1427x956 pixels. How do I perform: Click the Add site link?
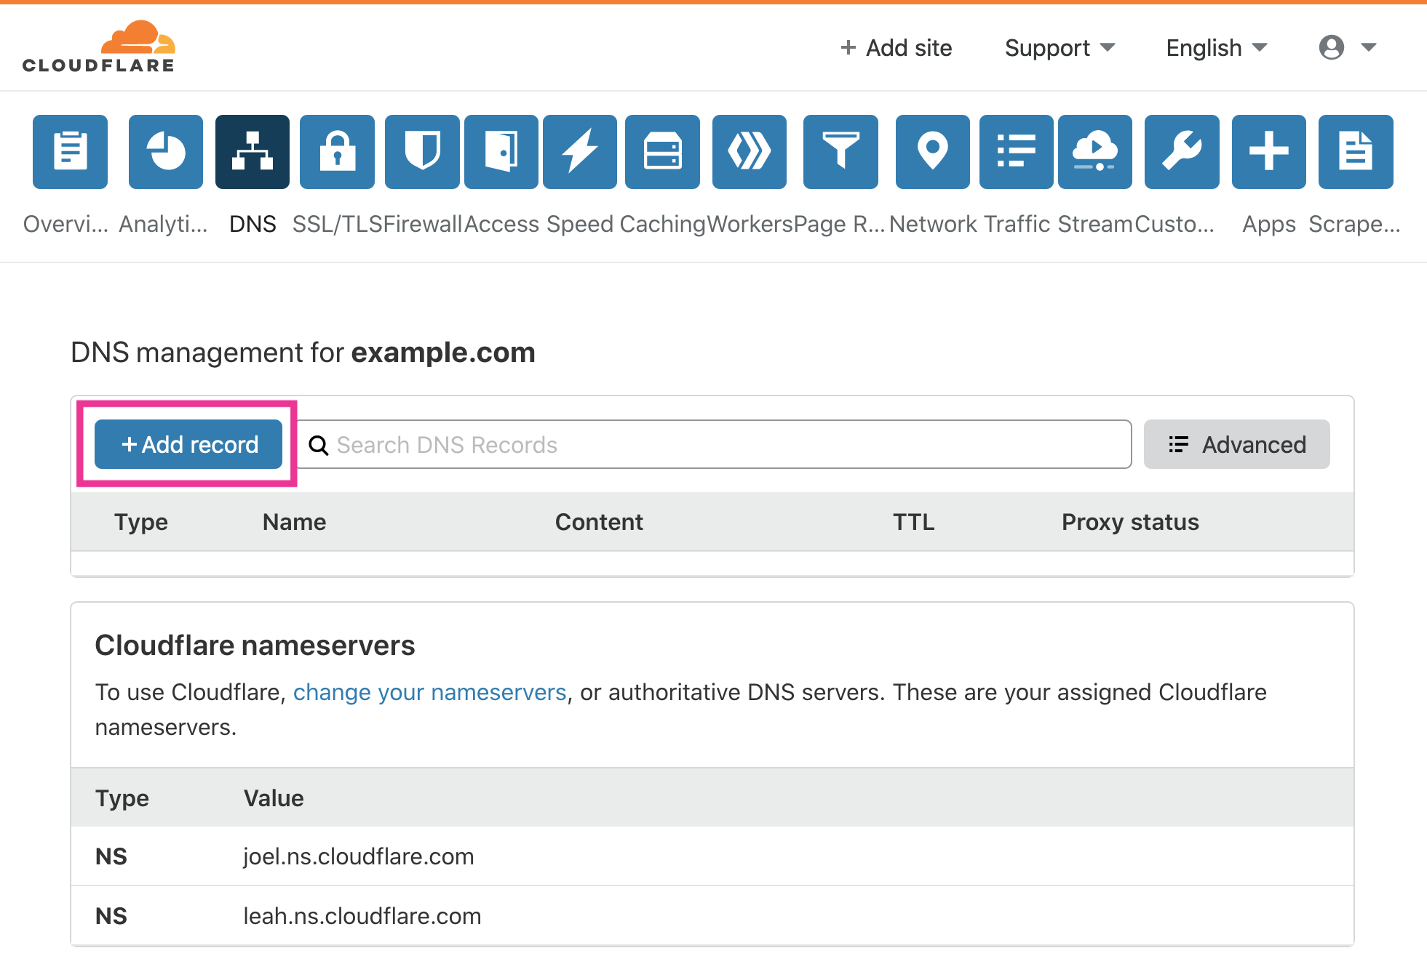tap(896, 48)
